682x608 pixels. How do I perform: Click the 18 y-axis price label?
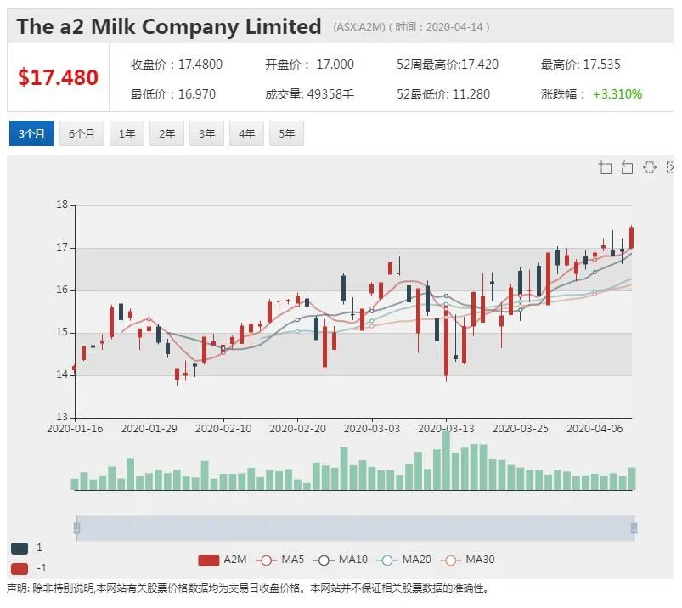(62, 205)
